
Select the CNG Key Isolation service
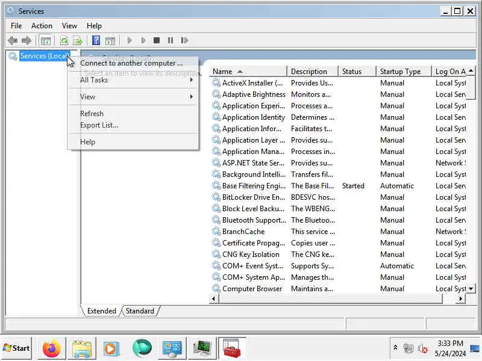(338, 255)
